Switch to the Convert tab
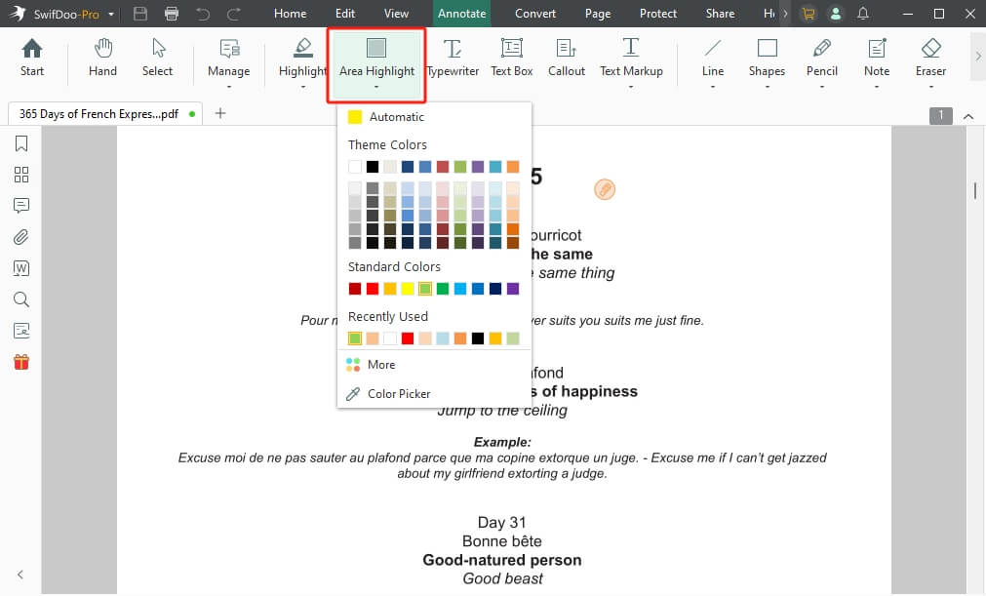986x596 pixels. (535, 14)
